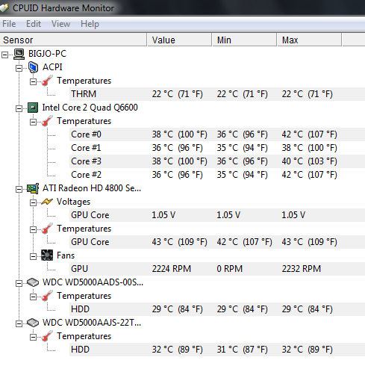Click the thermometer icon under WD5000AADS drive
The width and height of the screenshot is (365, 372).
pyautogui.click(x=47, y=296)
